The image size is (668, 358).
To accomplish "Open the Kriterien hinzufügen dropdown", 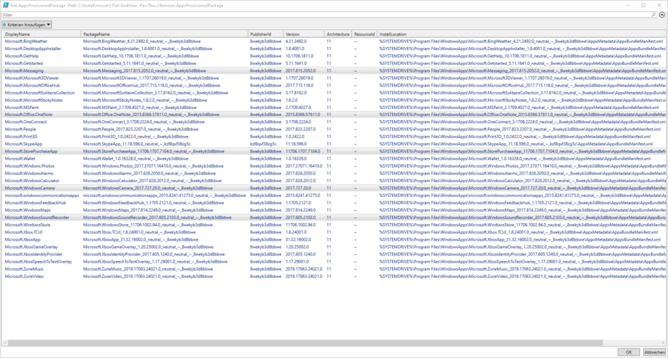I will tap(27, 25).
